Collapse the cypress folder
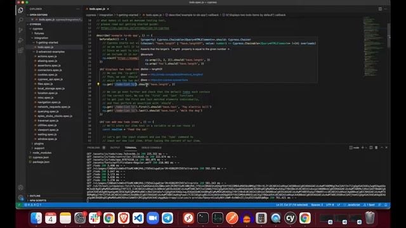The height and width of the screenshot is (228, 406). 55,28
